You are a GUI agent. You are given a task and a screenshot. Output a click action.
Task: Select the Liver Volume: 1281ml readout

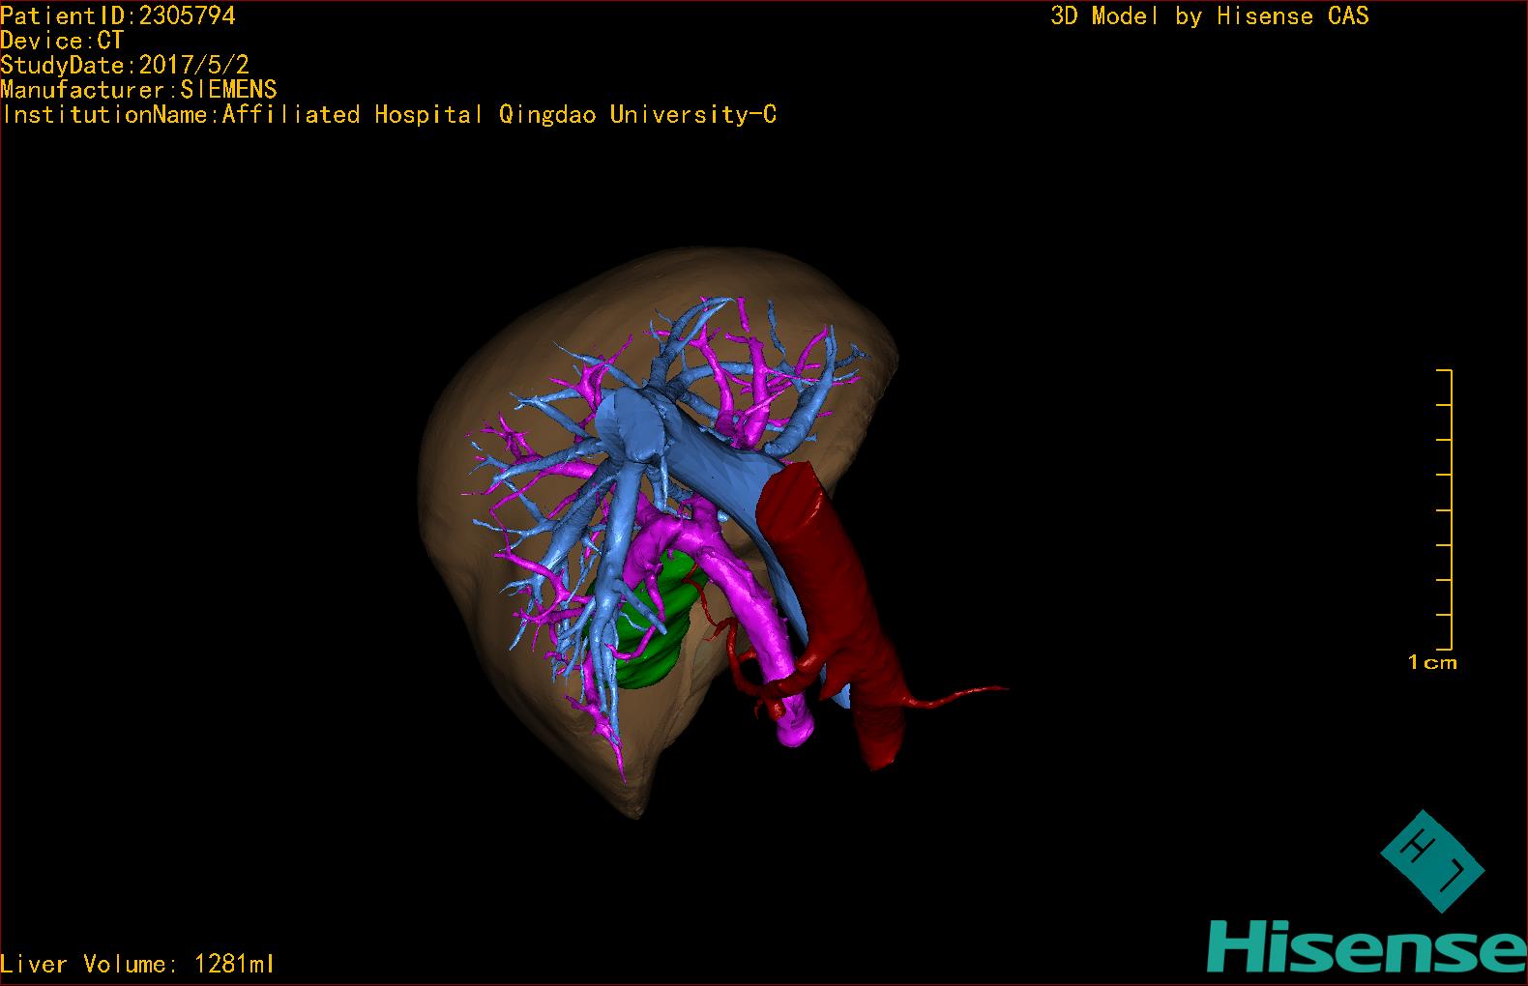click(x=137, y=964)
